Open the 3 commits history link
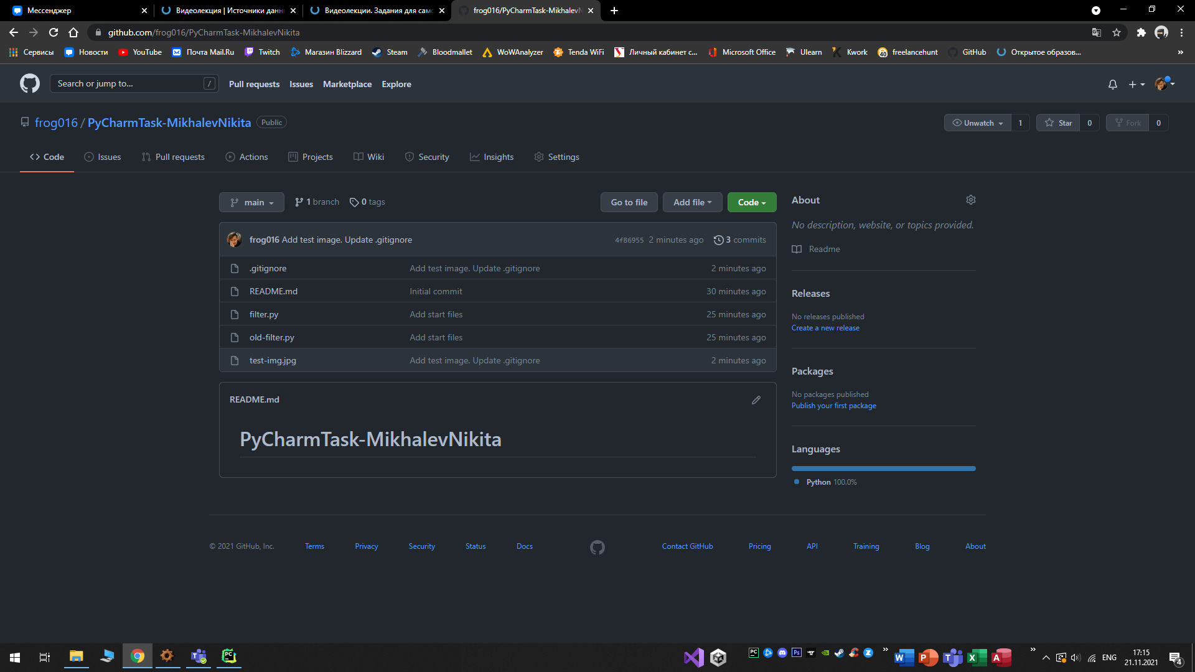 coord(739,240)
